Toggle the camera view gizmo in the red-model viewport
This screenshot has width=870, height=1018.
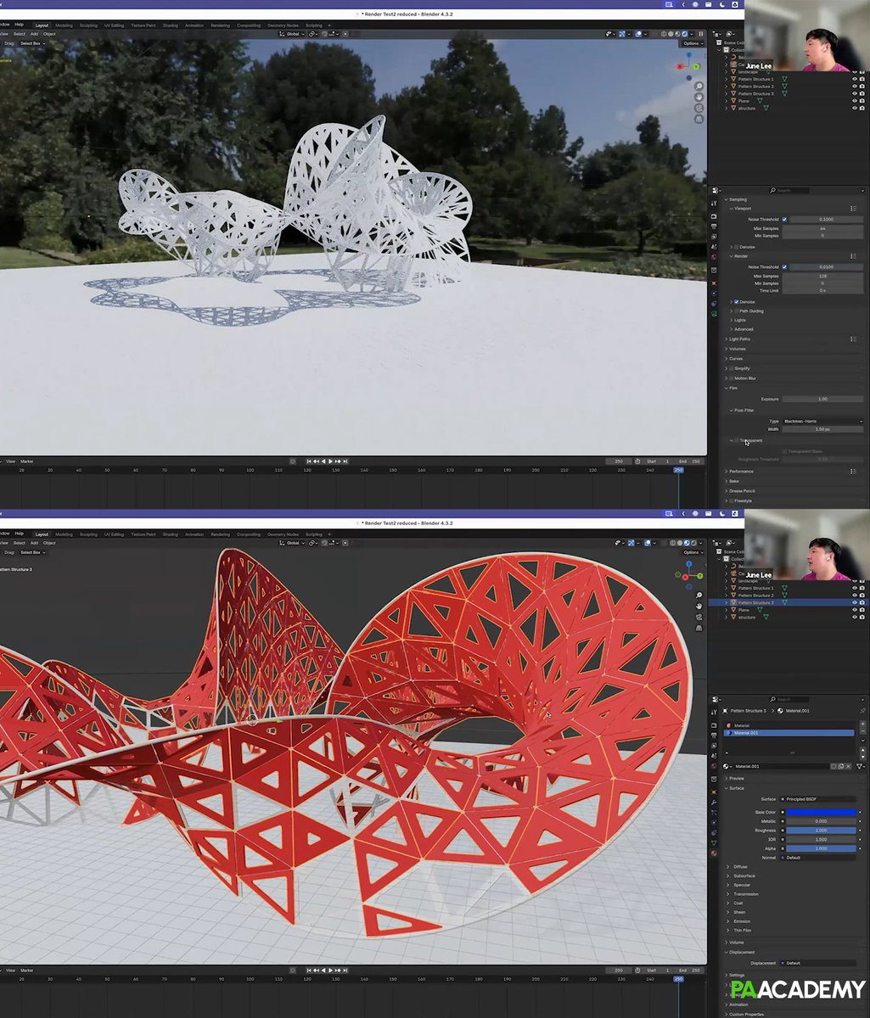pyautogui.click(x=699, y=617)
